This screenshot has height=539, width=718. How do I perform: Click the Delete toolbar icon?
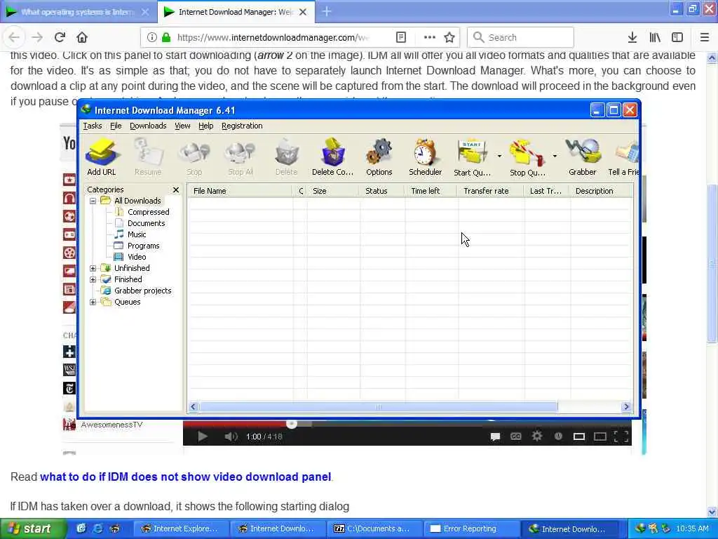coord(286,157)
